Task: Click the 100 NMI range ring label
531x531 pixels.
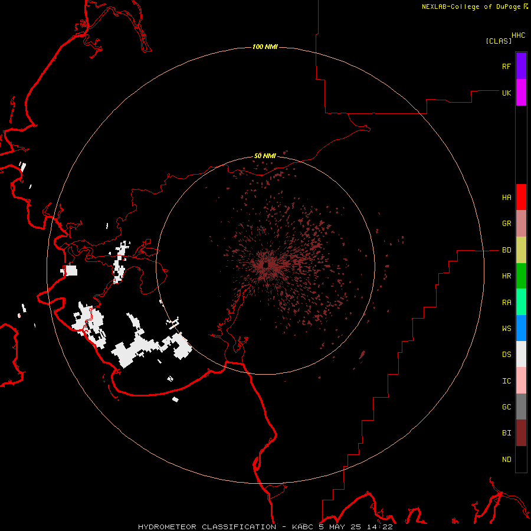Action: coord(265,47)
